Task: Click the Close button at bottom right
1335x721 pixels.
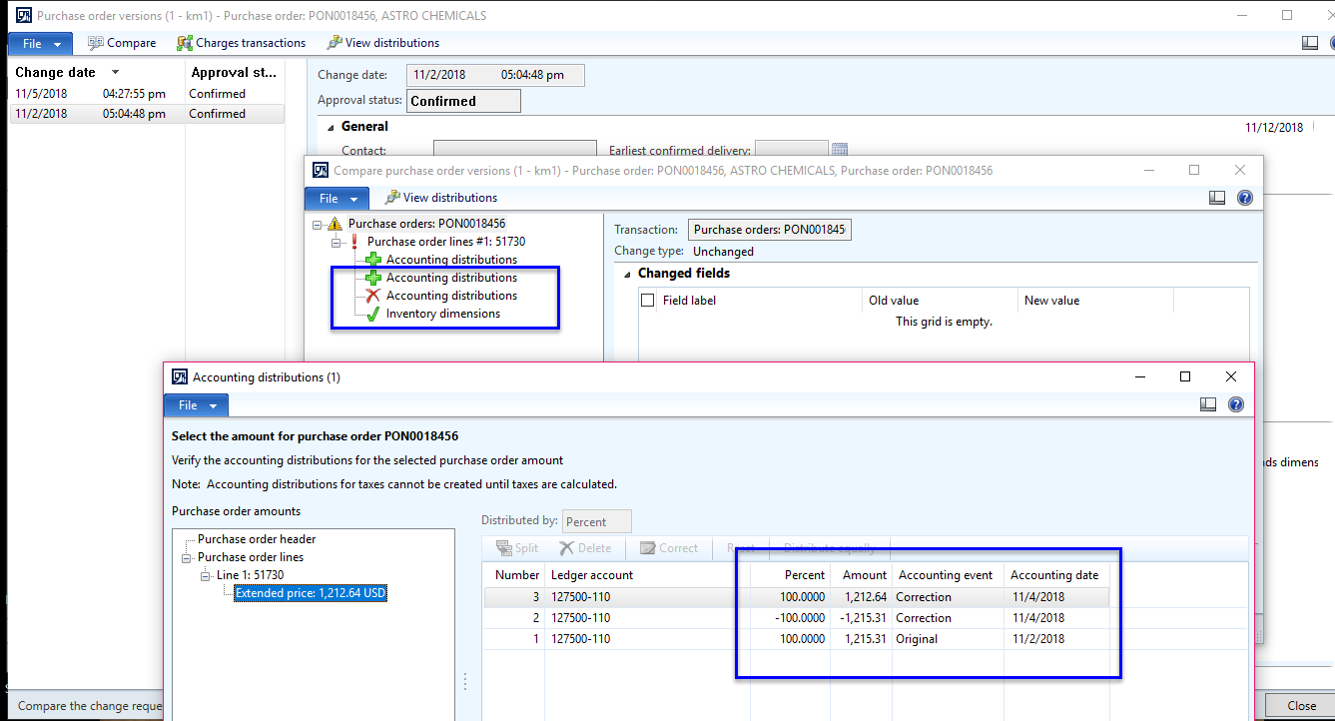Action: click(x=1300, y=705)
